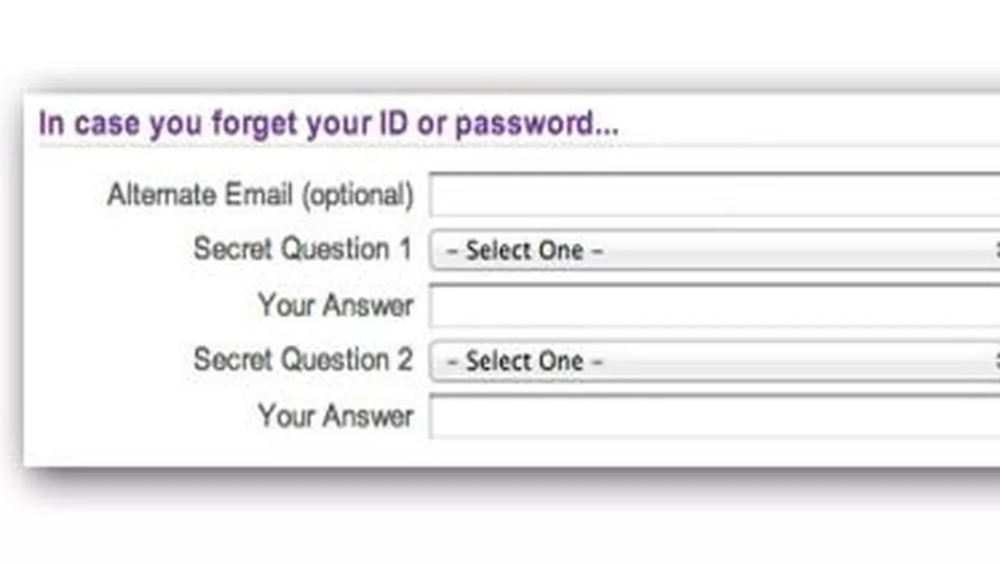
Task: Select "- Select One -" text in Secret Question 1
Action: tap(525, 251)
